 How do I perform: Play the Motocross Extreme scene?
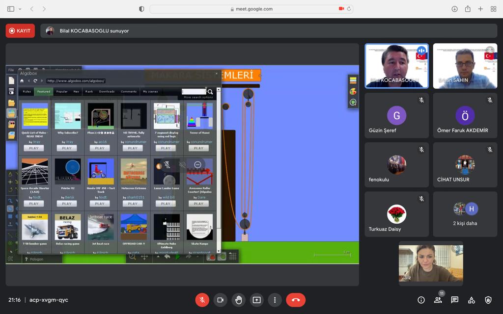pos(133,204)
